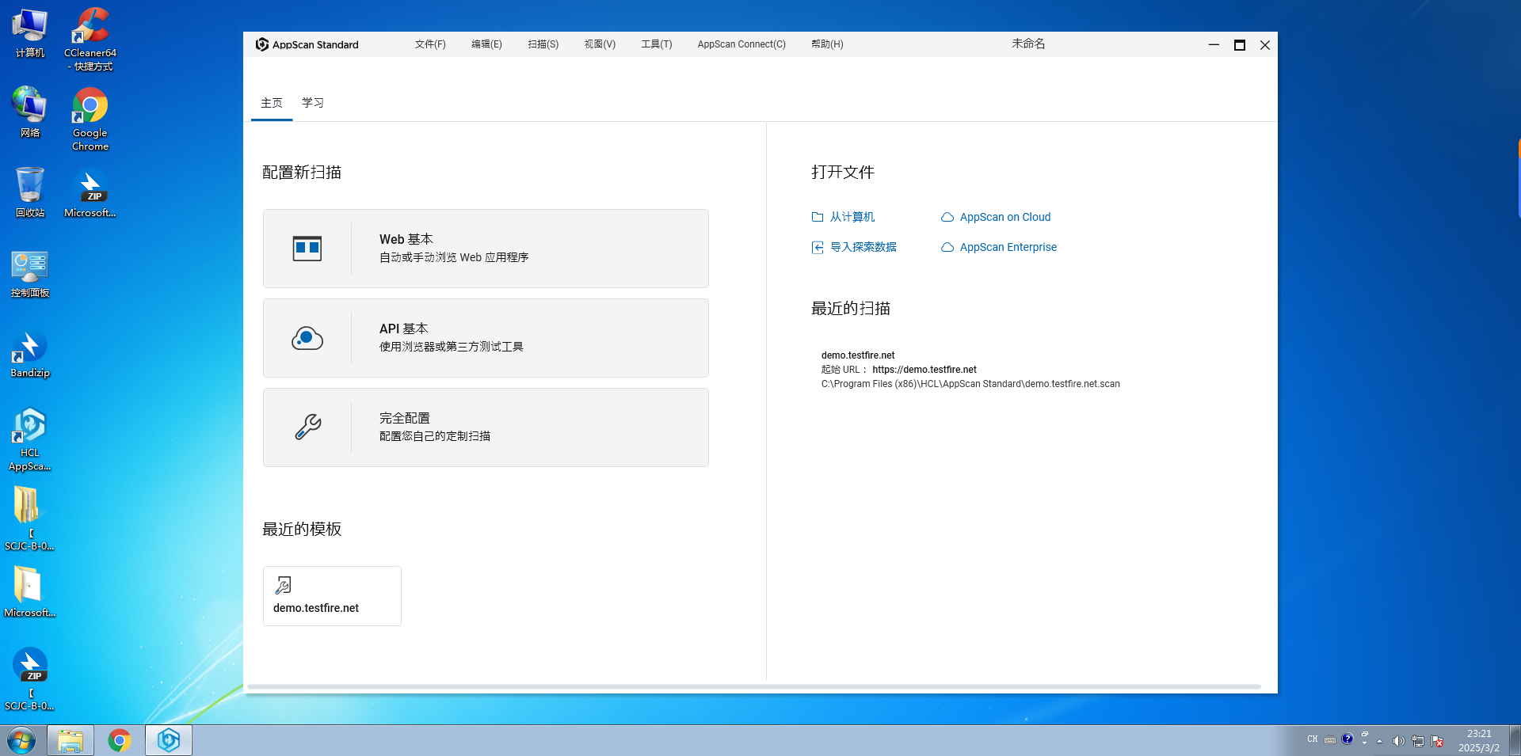The width and height of the screenshot is (1521, 756).
Task: Maximize the AppScan Standard window
Action: point(1240,45)
